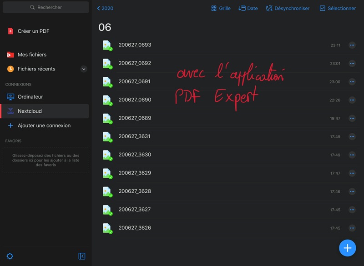364x266 pixels.
Task: Open more options for file 200627_0689
Action: (352, 118)
